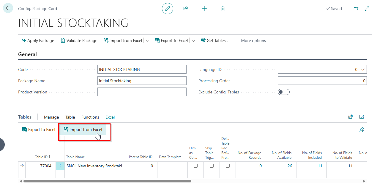385x191 pixels.
Task: Expand Tables part to full view icon
Action: pos(362,117)
